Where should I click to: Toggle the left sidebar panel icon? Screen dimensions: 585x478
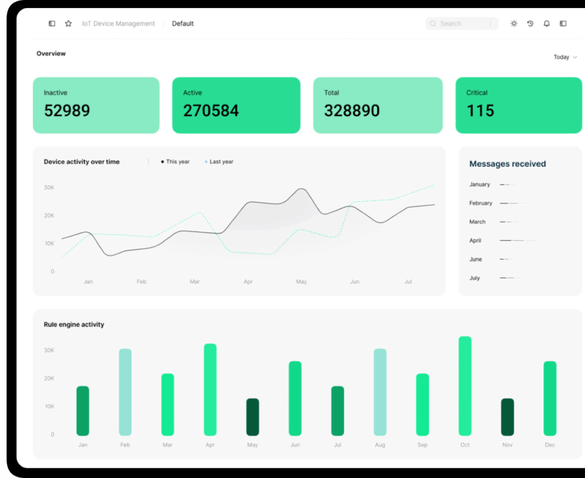click(52, 23)
